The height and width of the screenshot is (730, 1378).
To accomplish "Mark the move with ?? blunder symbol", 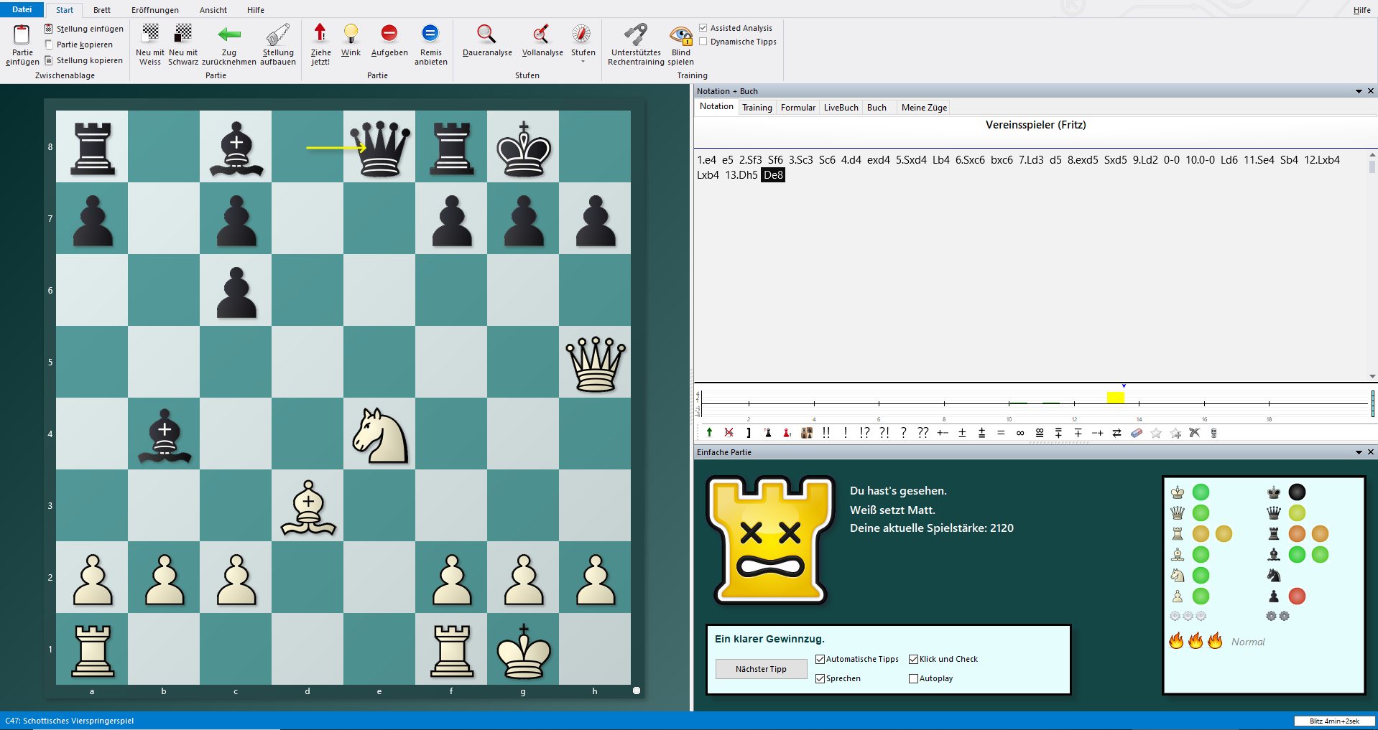I will click(923, 433).
